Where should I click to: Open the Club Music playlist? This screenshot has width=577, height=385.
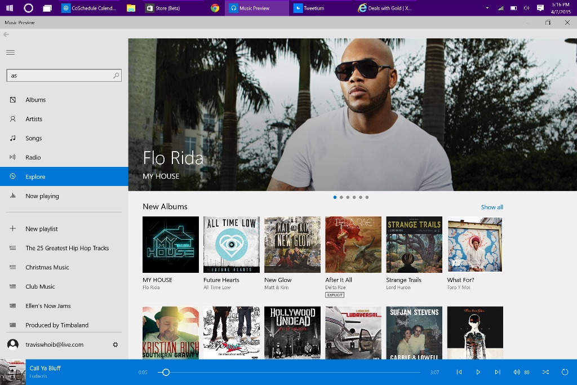[x=64, y=286]
